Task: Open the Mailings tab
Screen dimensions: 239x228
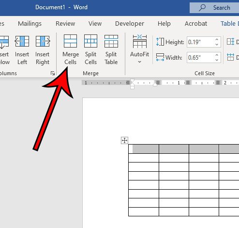Action: 30,24
